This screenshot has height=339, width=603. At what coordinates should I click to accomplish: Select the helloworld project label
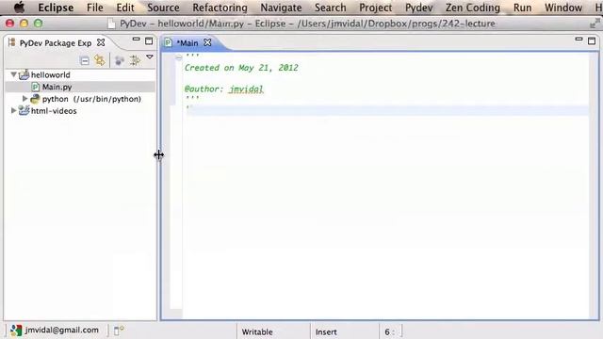point(50,74)
